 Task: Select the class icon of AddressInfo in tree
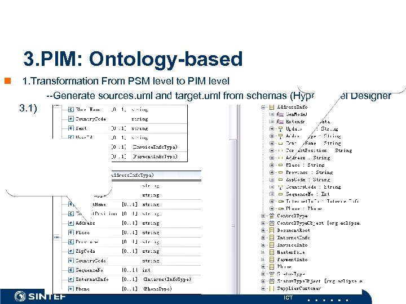272,107
